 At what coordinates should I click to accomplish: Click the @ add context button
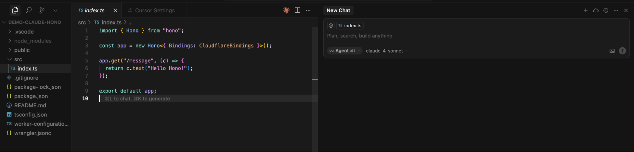[x=331, y=26]
